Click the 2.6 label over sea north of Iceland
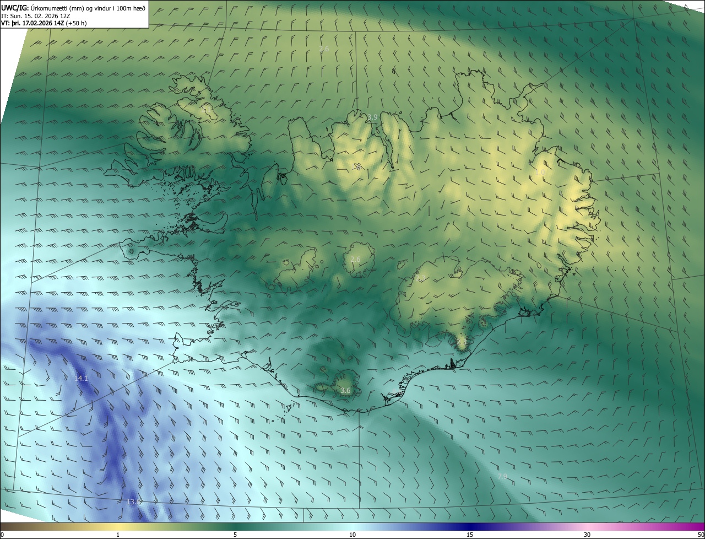The image size is (705, 539). click(324, 48)
